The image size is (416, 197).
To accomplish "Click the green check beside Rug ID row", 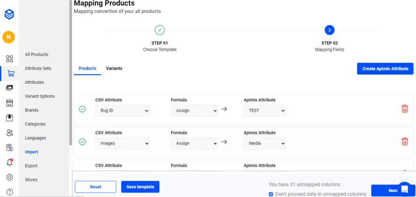I will (82, 109).
